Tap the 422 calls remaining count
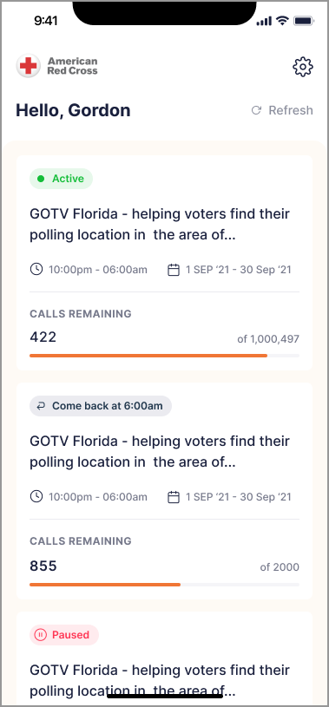Screen dimensions: 329x707 (x=43, y=337)
